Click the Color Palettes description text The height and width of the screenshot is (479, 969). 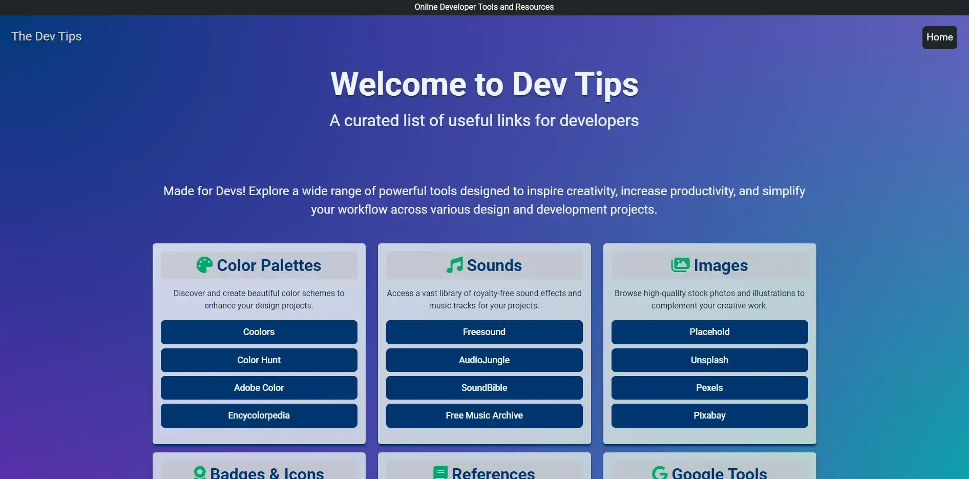pyautogui.click(x=259, y=299)
